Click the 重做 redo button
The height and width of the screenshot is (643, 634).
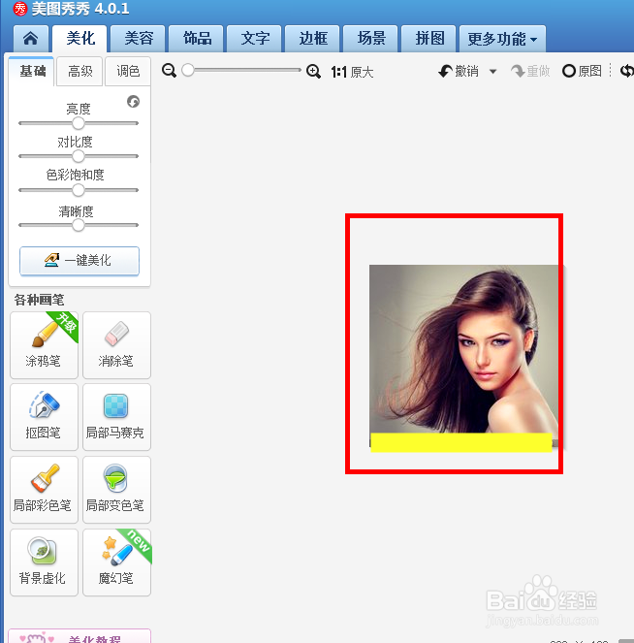tap(530, 72)
